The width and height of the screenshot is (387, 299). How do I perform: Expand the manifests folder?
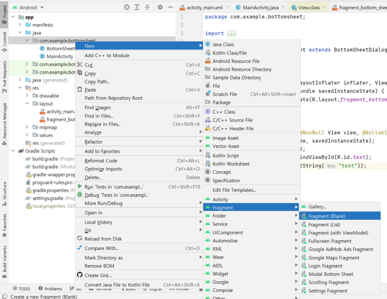click(x=20, y=25)
